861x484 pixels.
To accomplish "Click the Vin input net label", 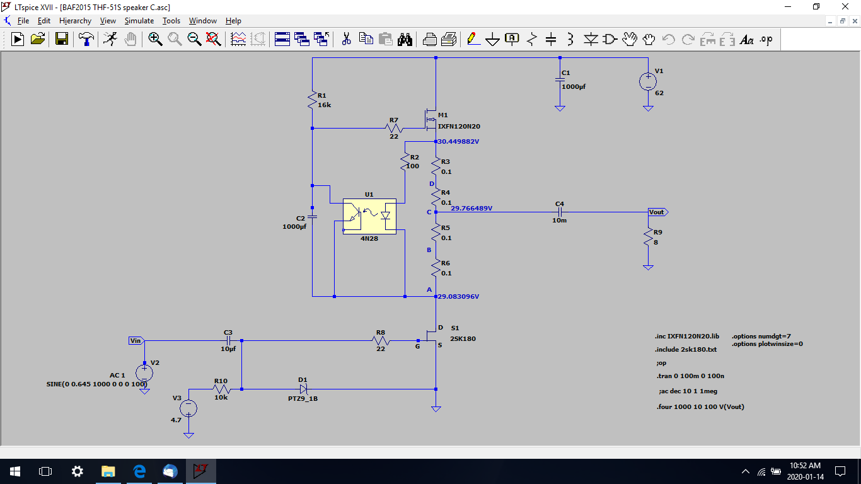I will pos(137,340).
